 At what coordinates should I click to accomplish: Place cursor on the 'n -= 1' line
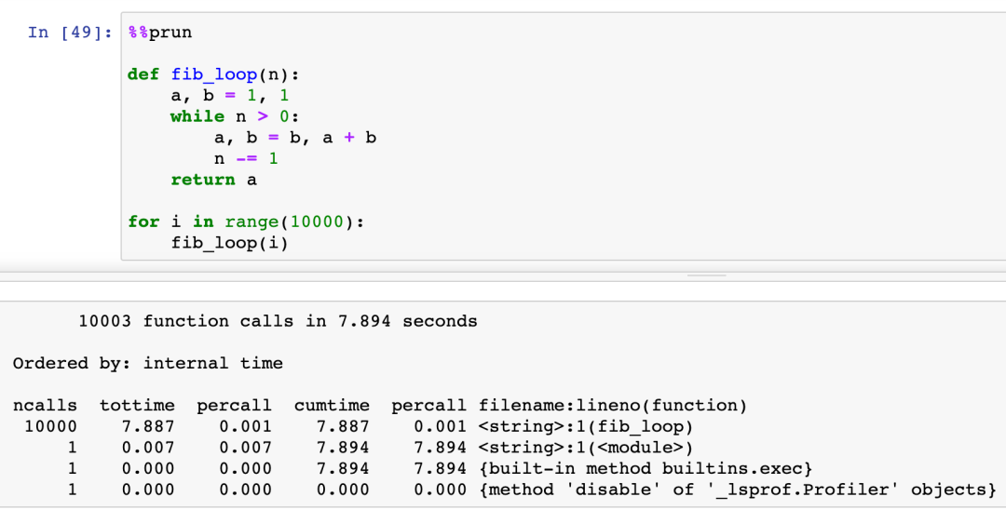(246, 158)
